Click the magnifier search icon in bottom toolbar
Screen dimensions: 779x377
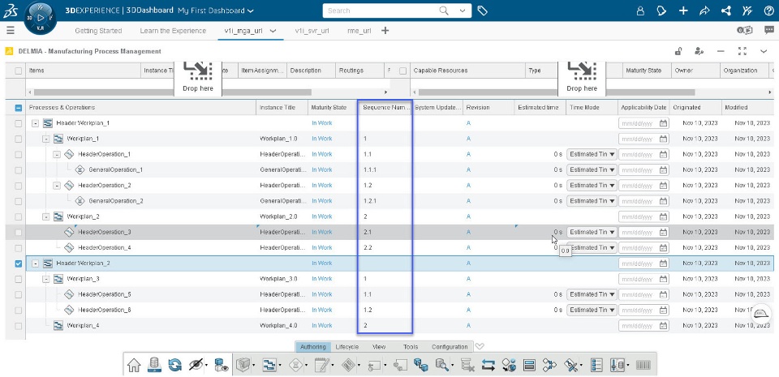[x=441, y=366]
